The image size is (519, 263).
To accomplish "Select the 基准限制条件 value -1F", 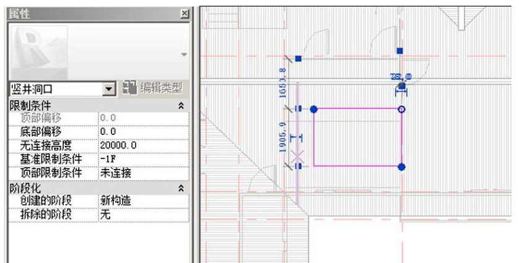I will 142,158.
